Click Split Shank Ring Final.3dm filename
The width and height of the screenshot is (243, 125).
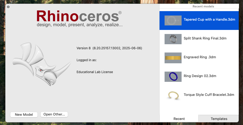tap(205, 38)
